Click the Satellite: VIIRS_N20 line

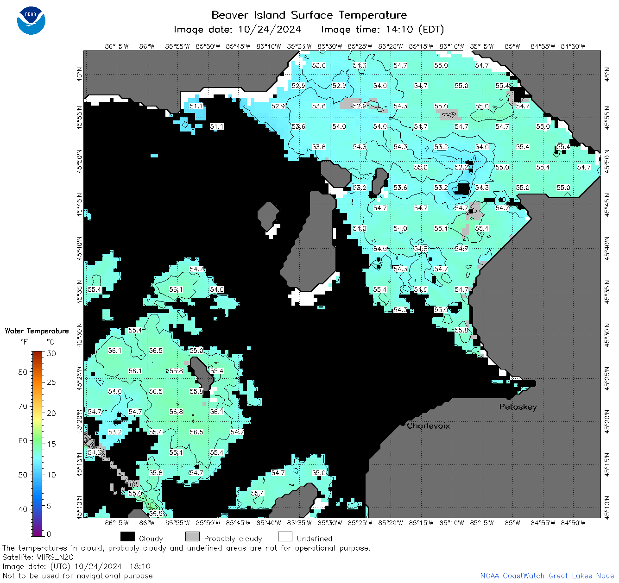(x=38, y=558)
